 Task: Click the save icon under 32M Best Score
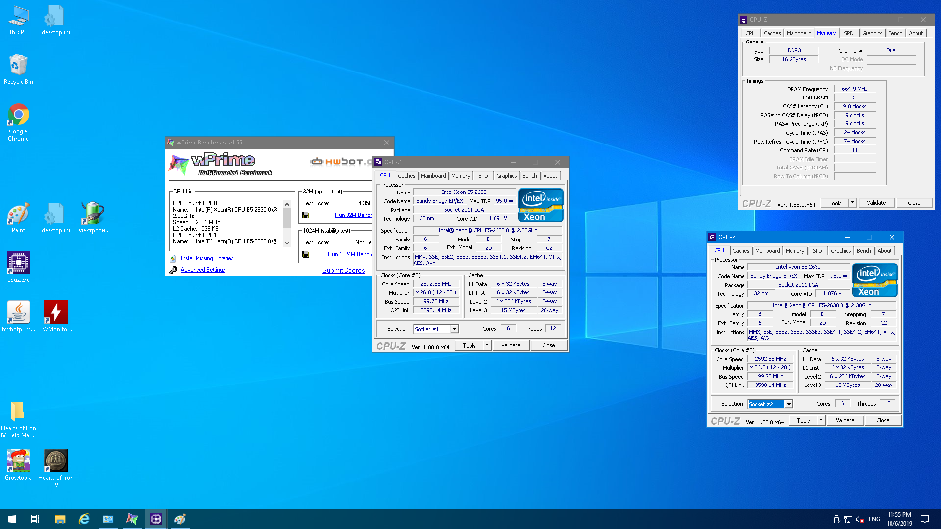pyautogui.click(x=306, y=215)
